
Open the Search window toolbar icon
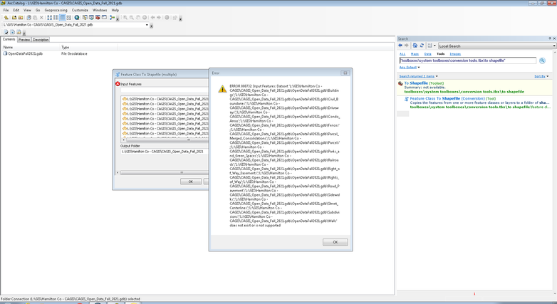[91, 17]
